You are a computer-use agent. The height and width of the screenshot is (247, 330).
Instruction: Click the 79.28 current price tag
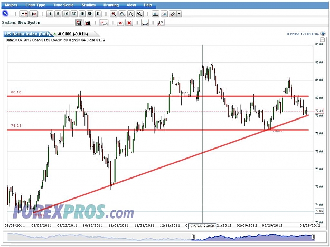pos(319,111)
